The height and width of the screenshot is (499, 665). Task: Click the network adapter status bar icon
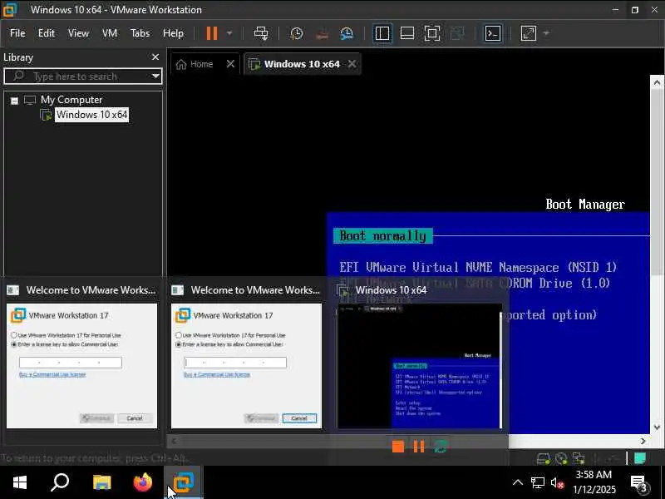point(579,459)
